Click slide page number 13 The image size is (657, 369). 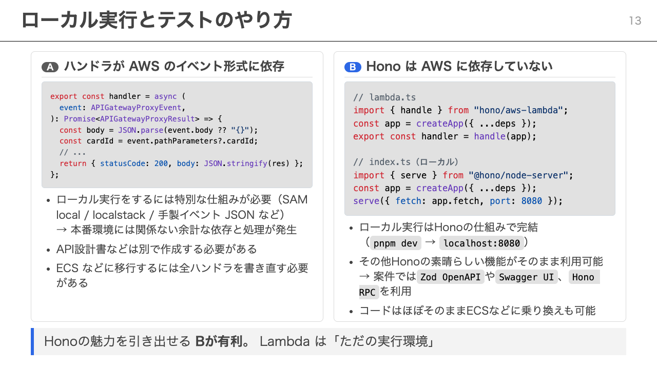(635, 20)
